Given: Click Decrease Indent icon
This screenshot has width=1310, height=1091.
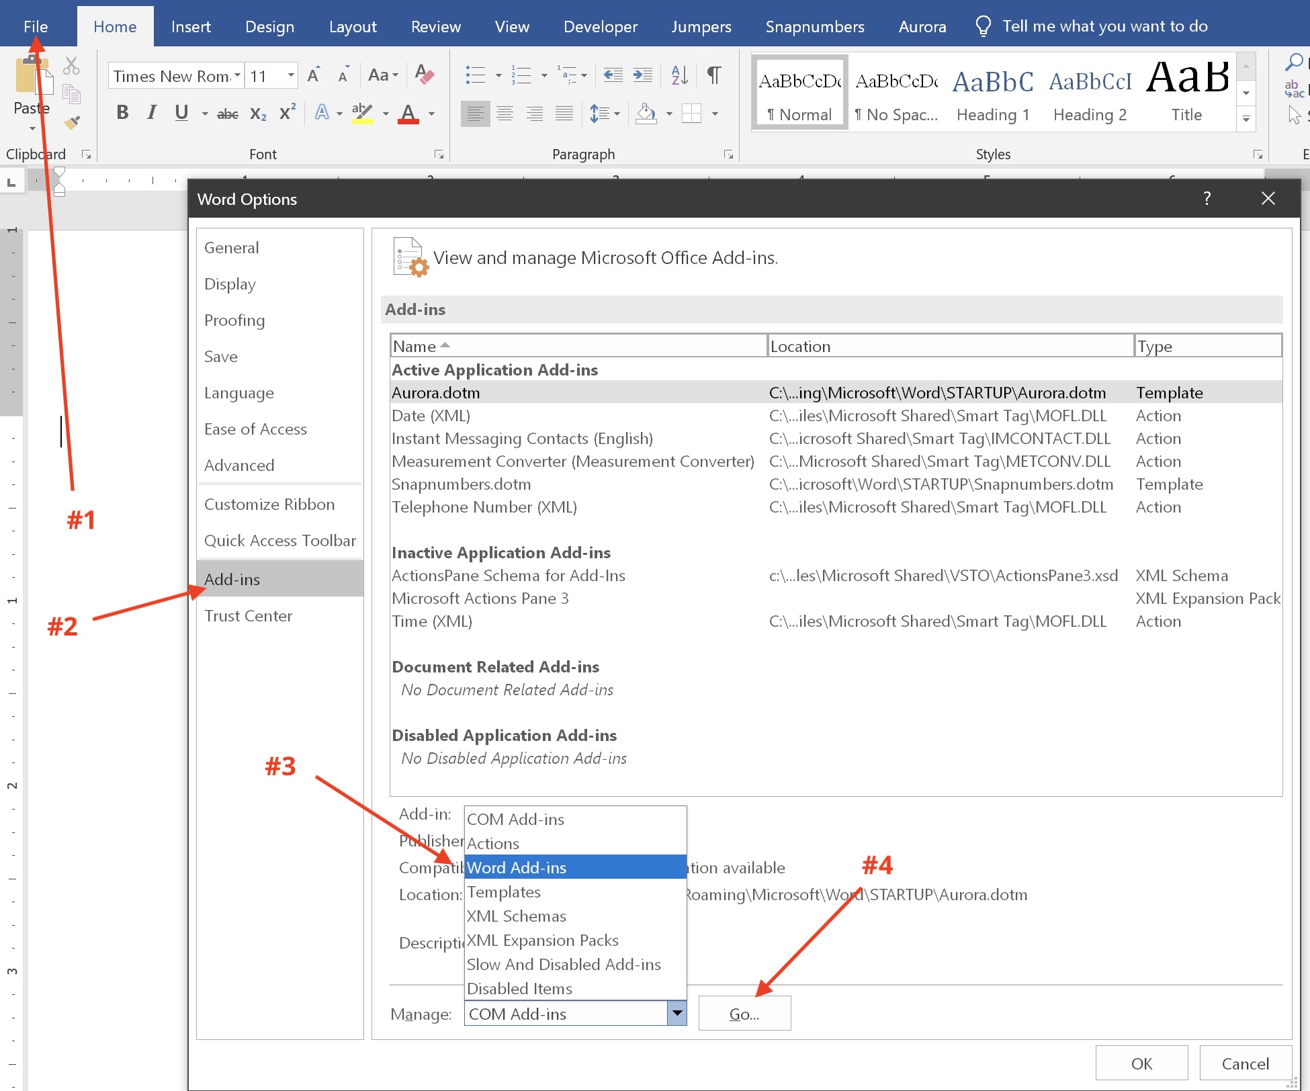Looking at the screenshot, I should 613,75.
